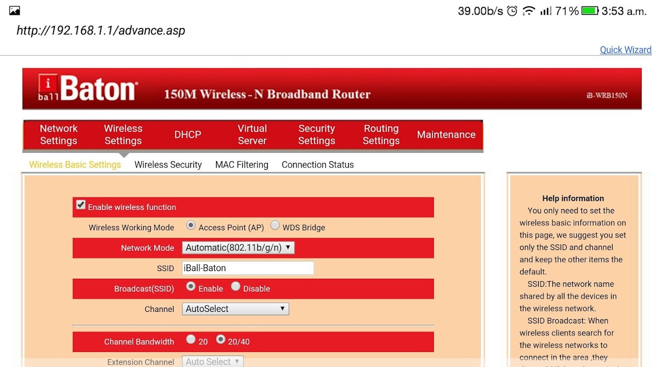Open the Network Settings menu
Image resolution: width=652 pixels, height=367 pixels.
click(59, 134)
